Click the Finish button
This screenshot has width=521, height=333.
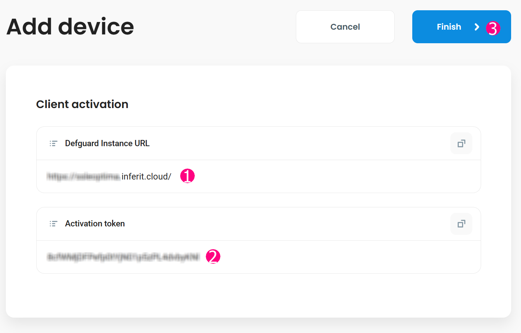tap(461, 27)
